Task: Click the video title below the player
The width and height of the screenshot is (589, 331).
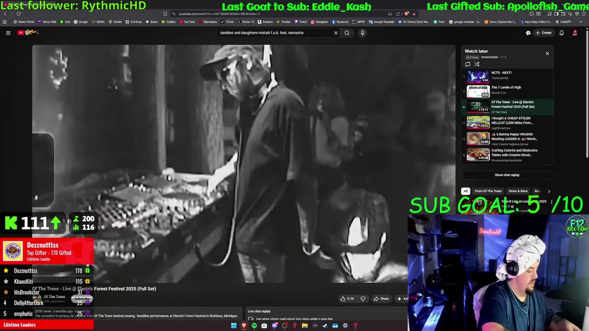Action: pos(94,289)
